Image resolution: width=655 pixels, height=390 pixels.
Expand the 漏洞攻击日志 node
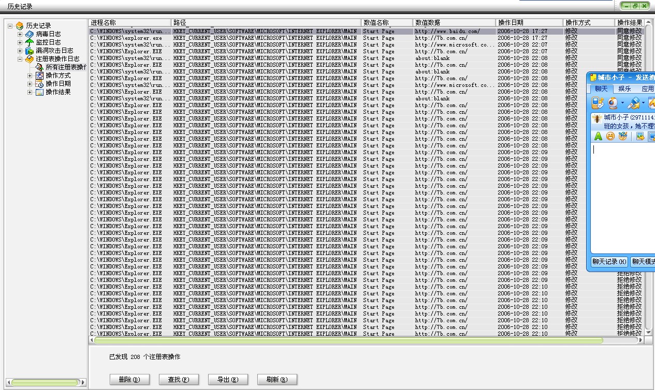(x=20, y=51)
